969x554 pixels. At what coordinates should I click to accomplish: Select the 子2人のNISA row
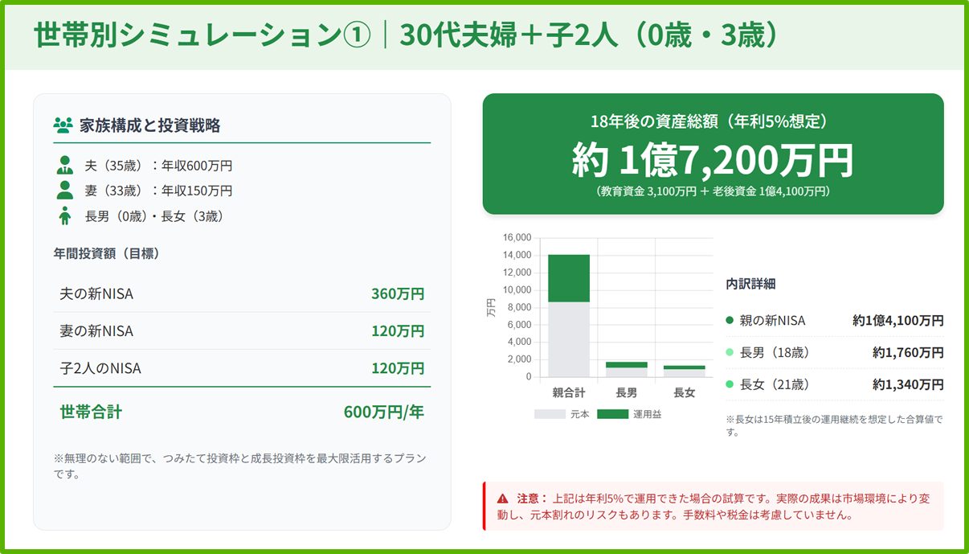pos(241,368)
